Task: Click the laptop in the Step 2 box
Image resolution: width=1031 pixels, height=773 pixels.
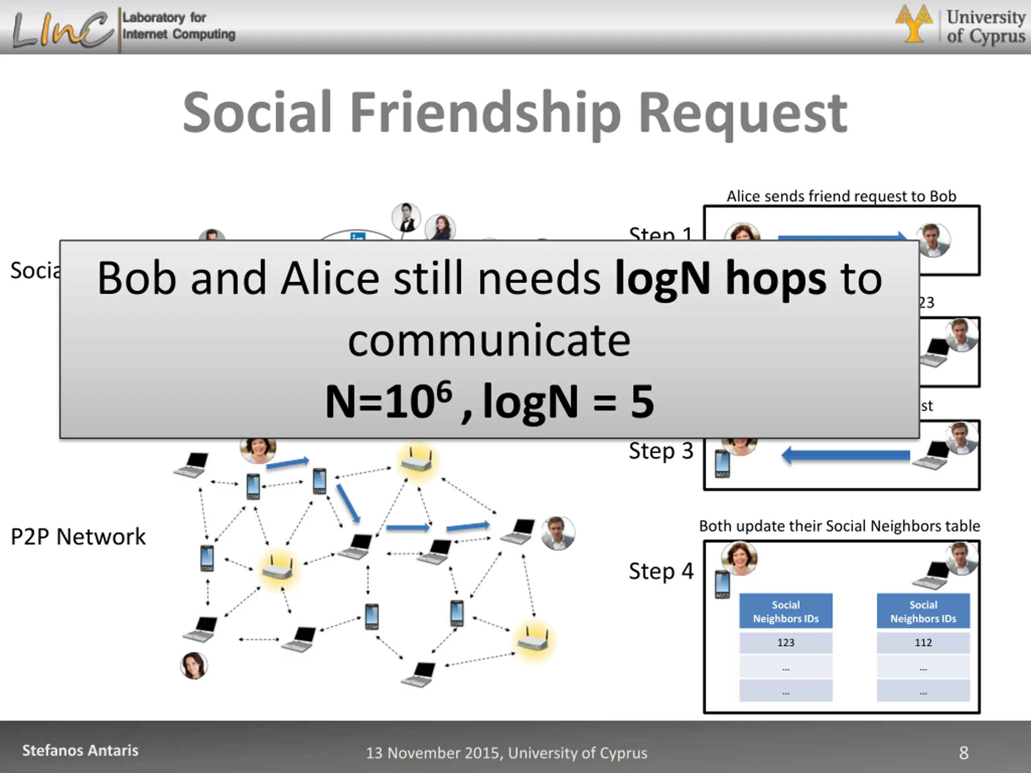Action: tap(934, 353)
